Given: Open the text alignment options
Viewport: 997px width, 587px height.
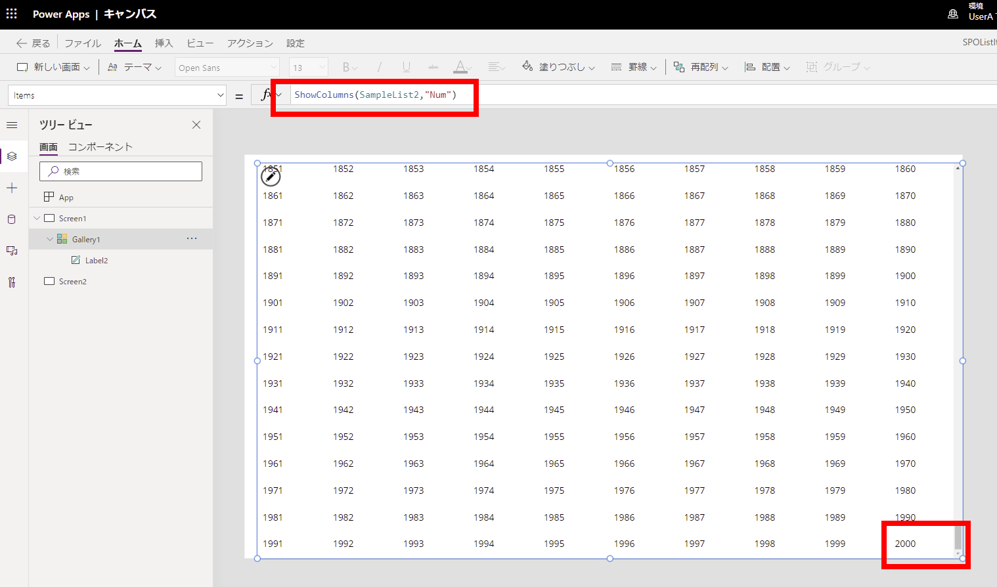Looking at the screenshot, I should (497, 67).
